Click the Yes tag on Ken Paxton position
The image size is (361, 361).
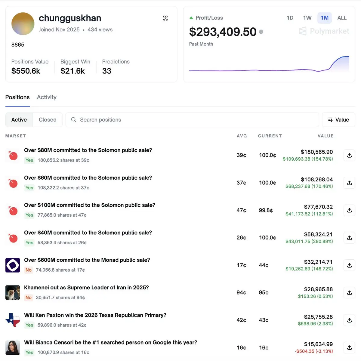(x=29, y=325)
